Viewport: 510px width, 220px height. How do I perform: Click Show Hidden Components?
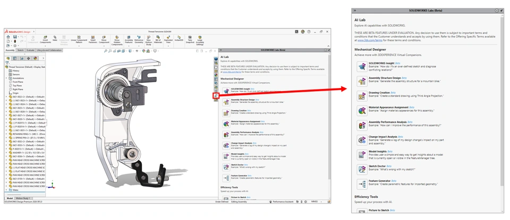tap(117, 40)
